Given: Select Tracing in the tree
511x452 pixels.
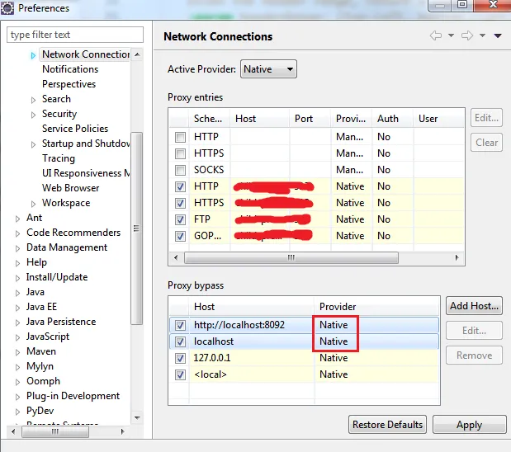Looking at the screenshot, I should 59,158.
